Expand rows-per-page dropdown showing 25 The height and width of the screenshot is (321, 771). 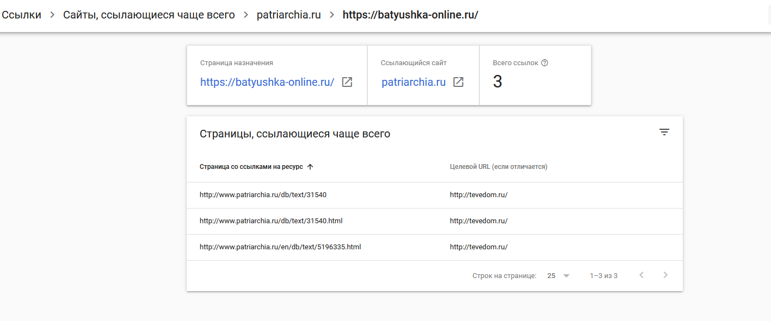558,276
